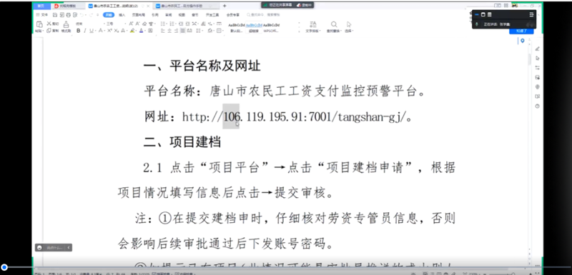Click the blue location marker icon
The image size is (572, 275).
click(523, 41)
